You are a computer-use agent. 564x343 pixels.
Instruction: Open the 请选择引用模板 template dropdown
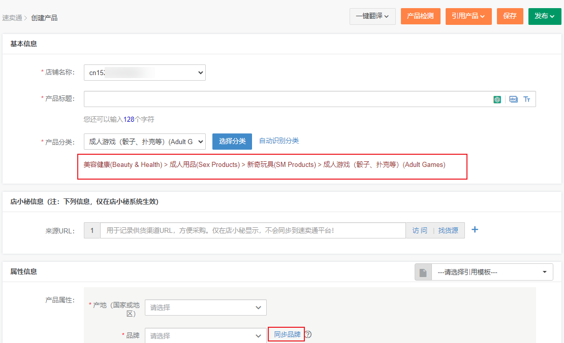tap(492, 272)
